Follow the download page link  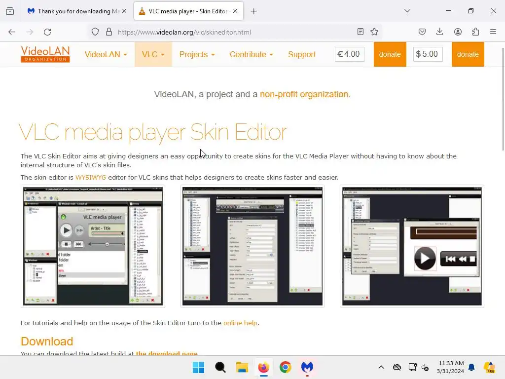click(x=167, y=353)
